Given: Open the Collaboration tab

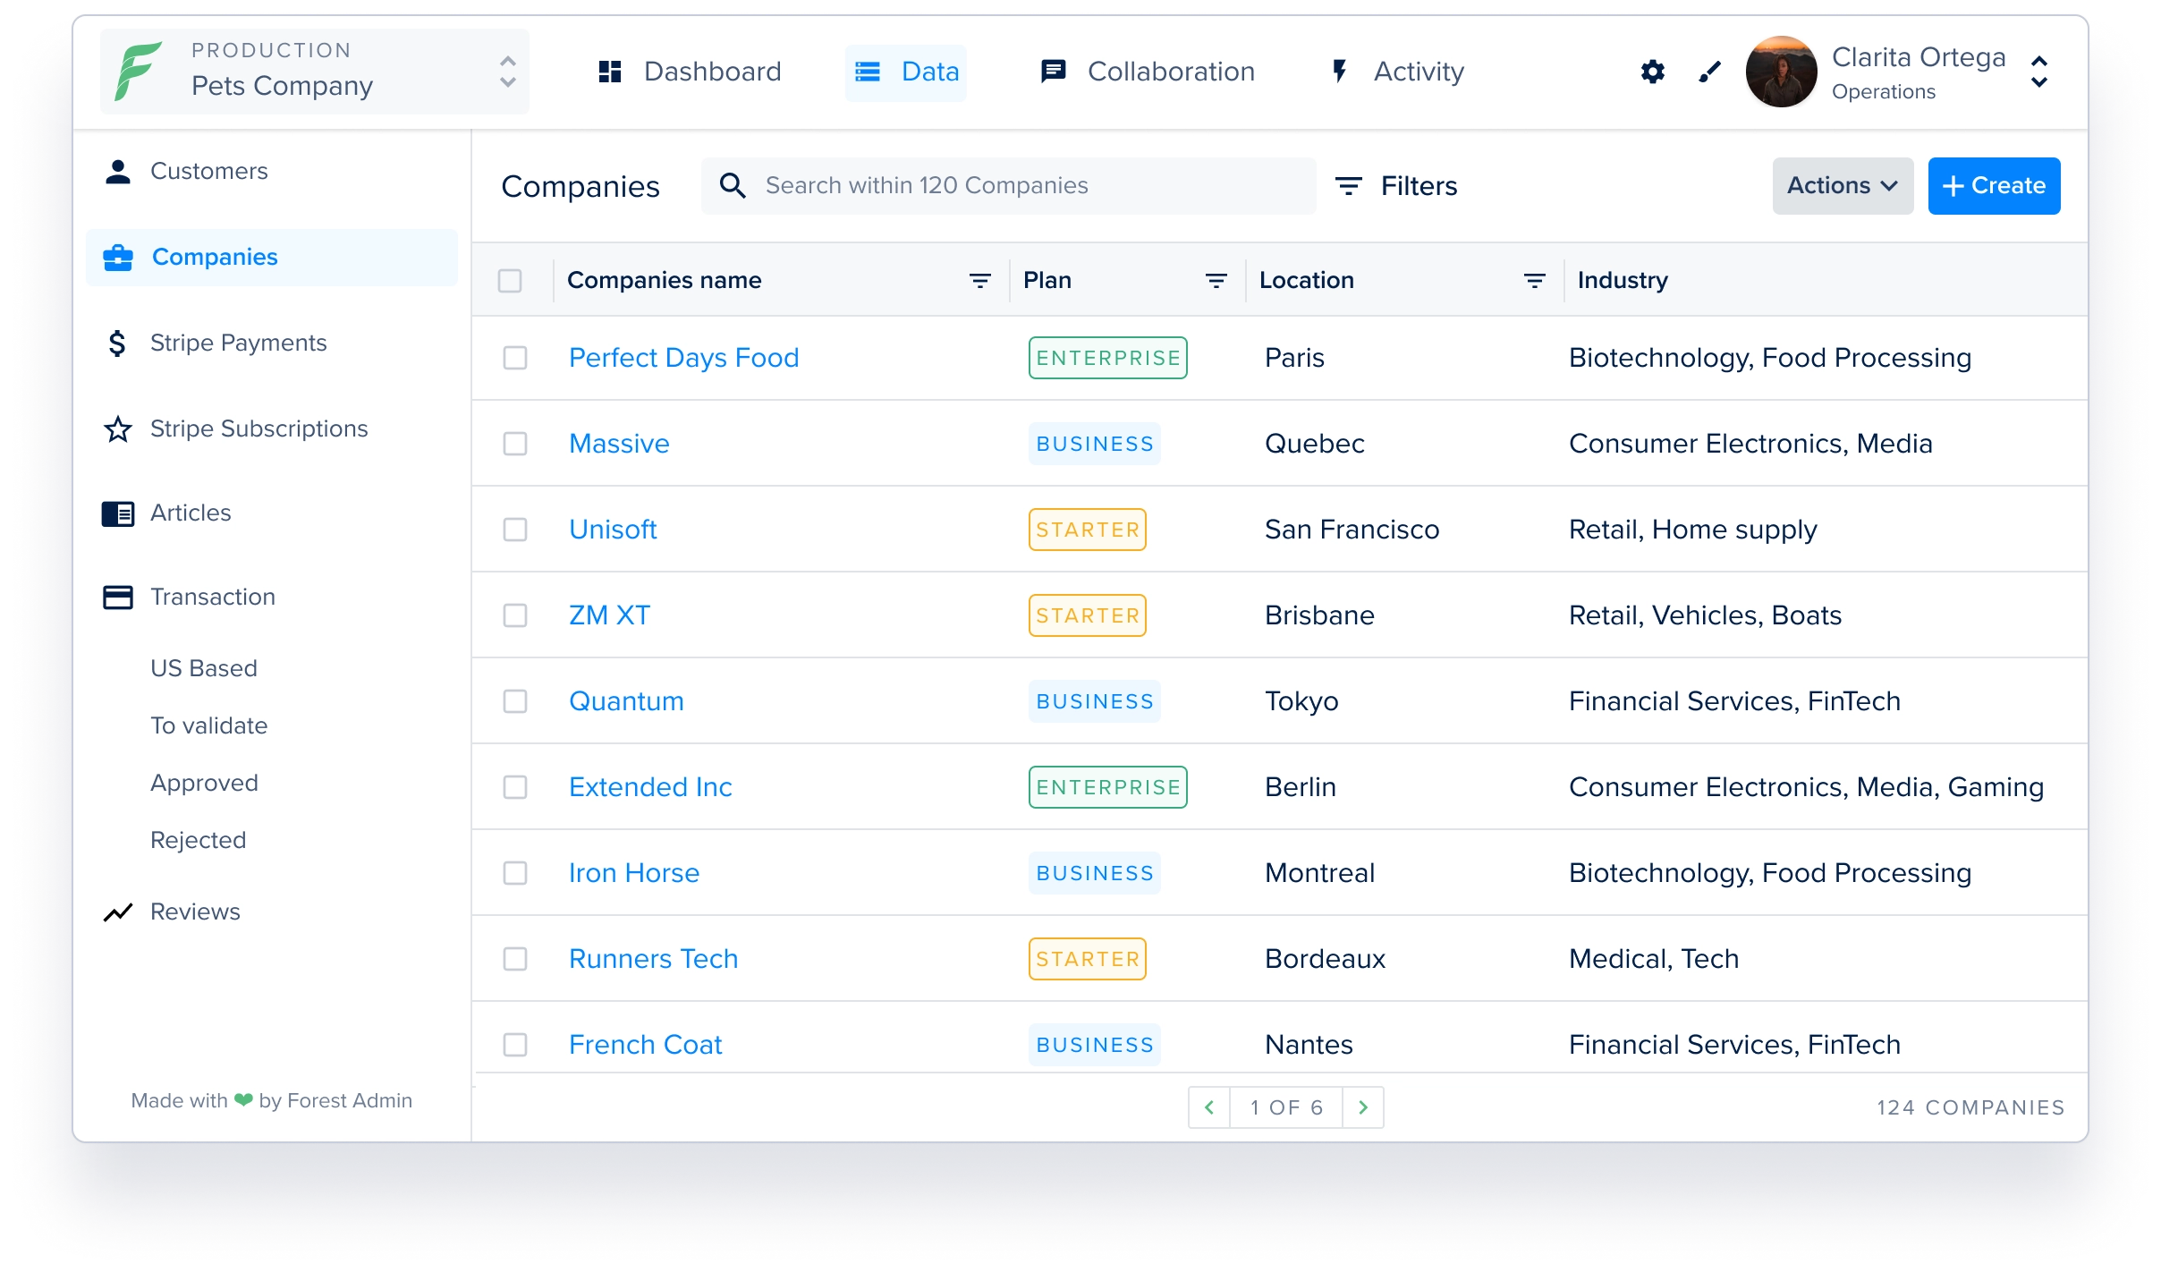Looking at the screenshot, I should 1148,72.
